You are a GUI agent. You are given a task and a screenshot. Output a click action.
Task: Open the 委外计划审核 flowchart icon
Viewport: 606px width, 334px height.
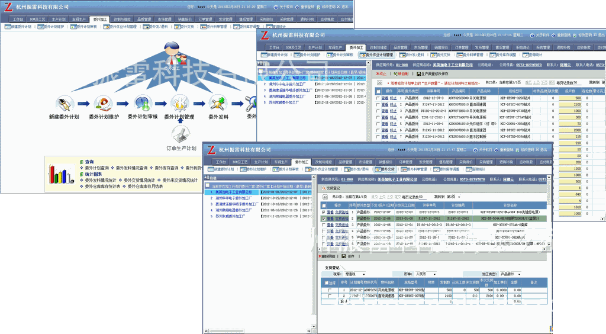pos(143,104)
